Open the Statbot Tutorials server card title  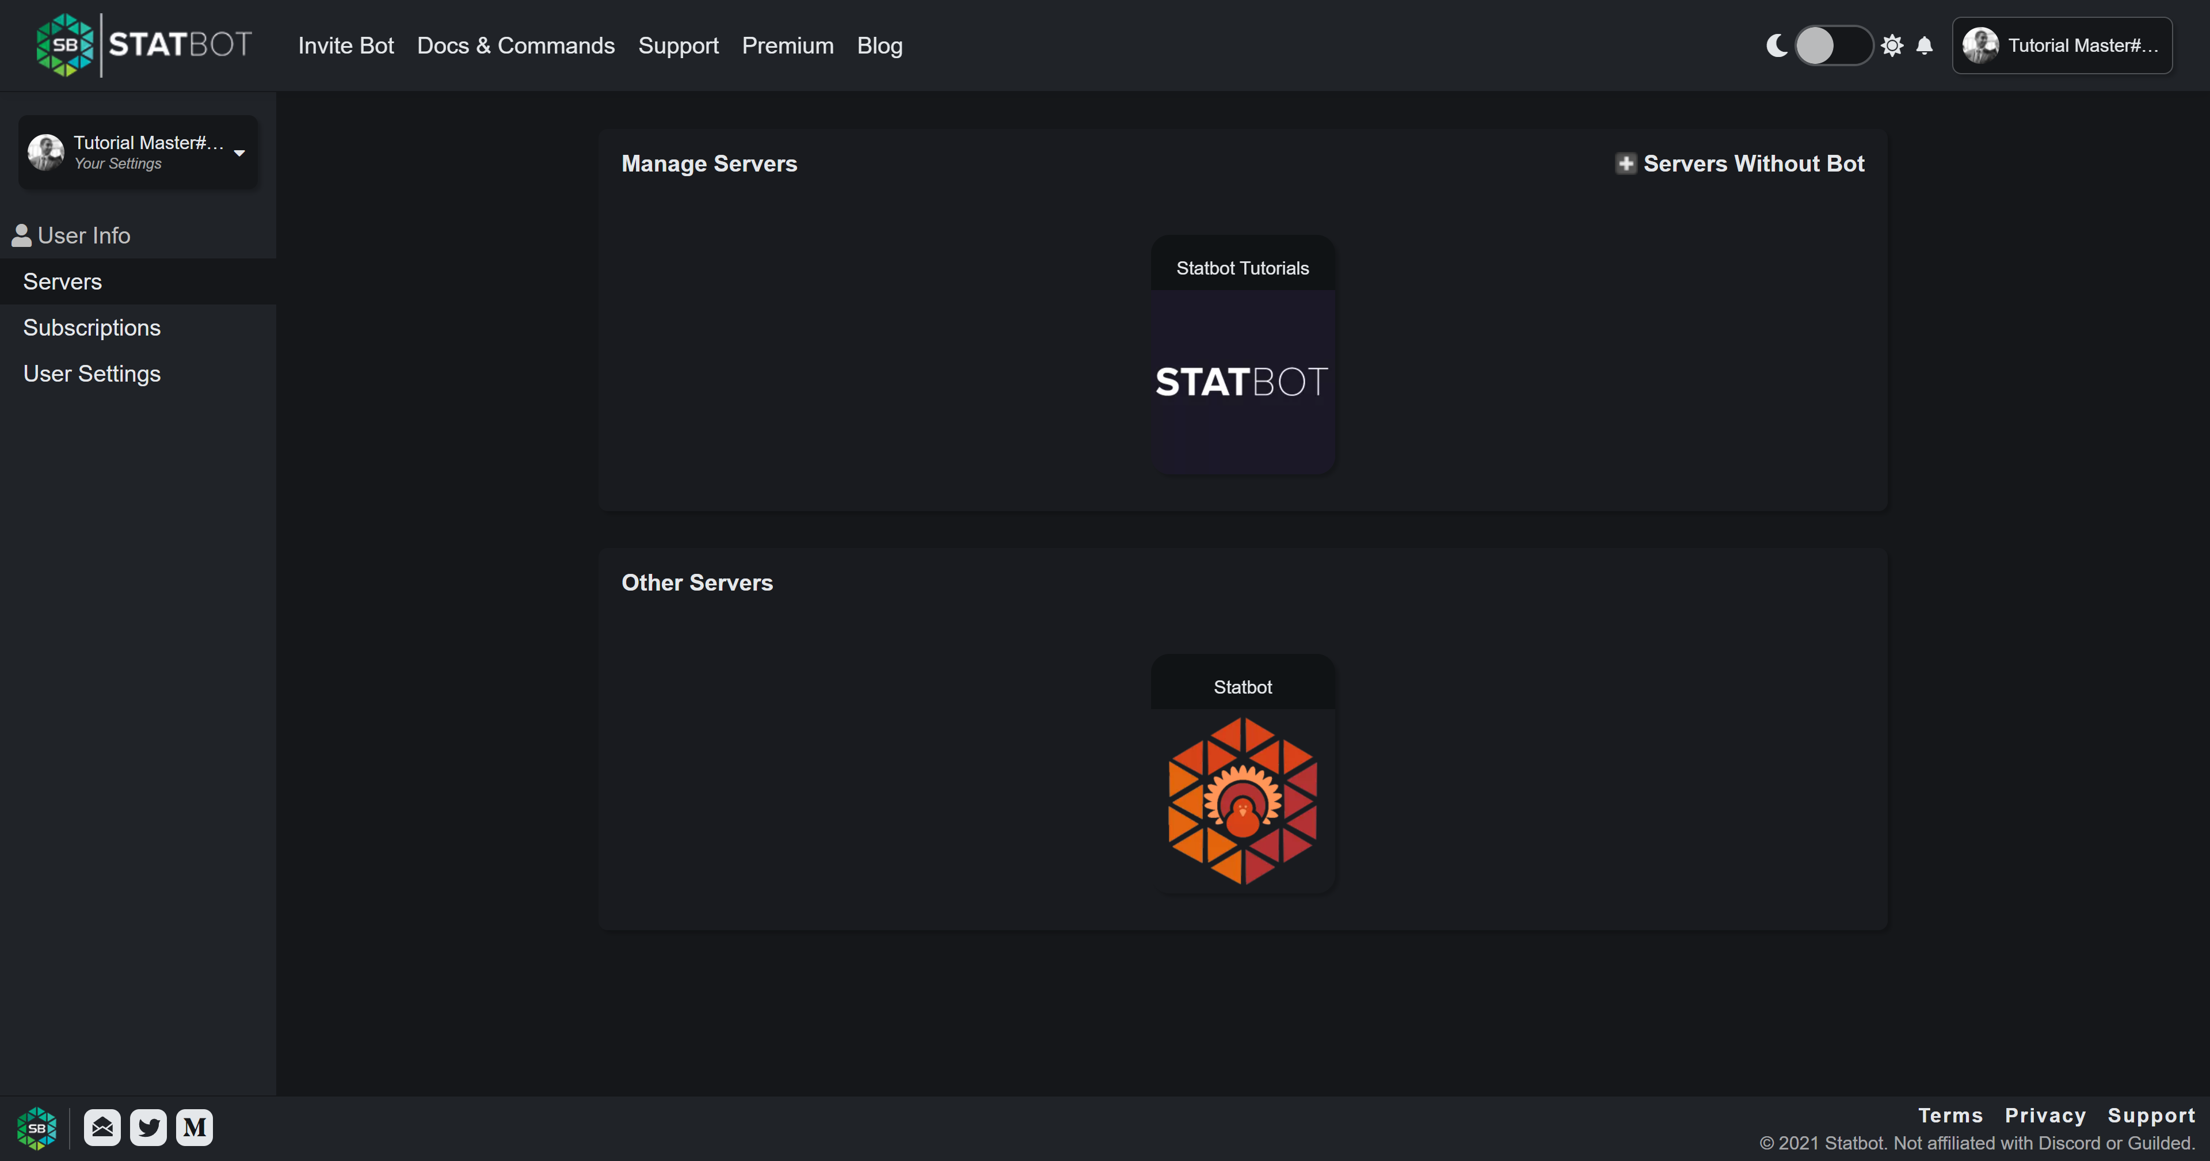pyautogui.click(x=1243, y=268)
